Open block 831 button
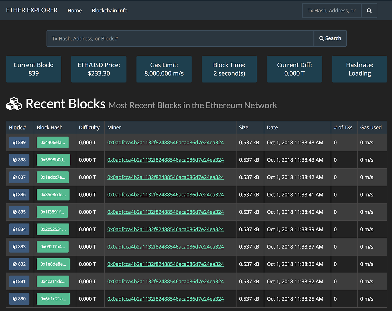The height and width of the screenshot is (311, 392). [19, 281]
